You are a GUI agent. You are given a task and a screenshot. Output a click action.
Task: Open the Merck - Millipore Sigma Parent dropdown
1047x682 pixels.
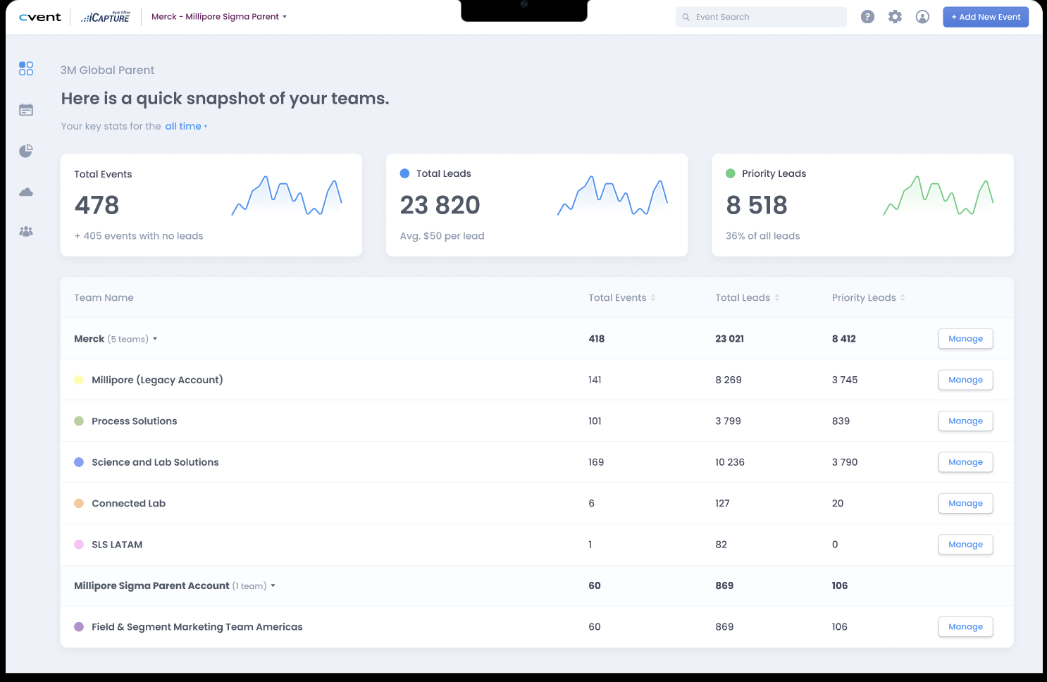click(219, 17)
